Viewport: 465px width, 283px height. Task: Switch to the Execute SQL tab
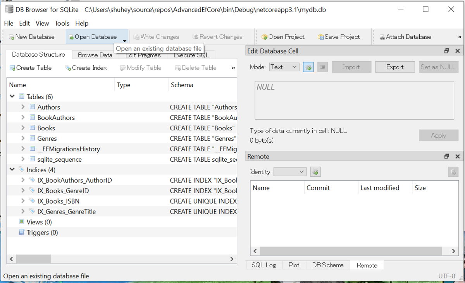[x=191, y=55]
